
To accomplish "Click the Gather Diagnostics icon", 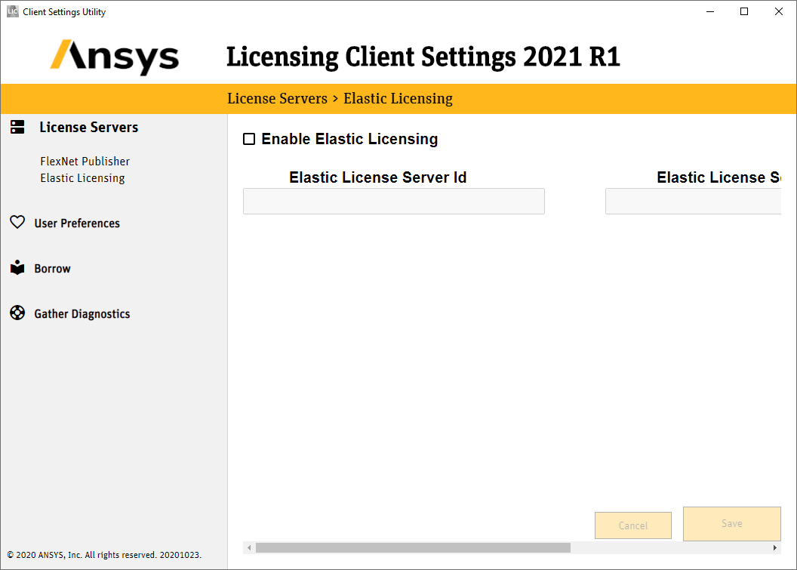I will coord(17,313).
